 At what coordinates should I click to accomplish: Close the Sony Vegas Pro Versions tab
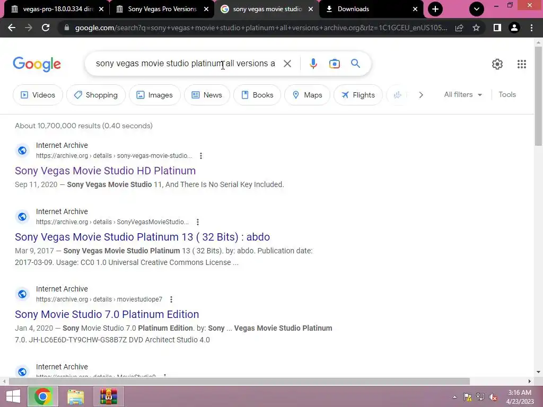coord(206,9)
